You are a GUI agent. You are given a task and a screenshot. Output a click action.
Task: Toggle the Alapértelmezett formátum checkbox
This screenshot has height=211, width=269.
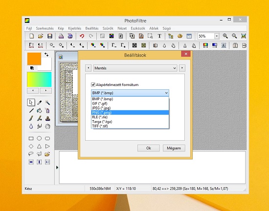[93, 84]
